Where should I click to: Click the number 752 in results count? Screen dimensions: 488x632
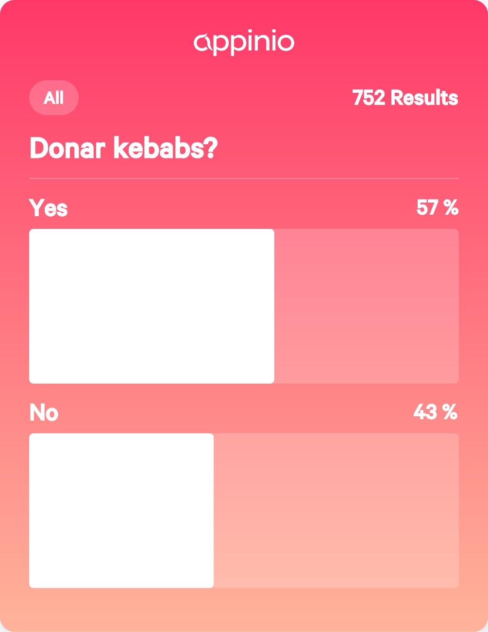(369, 98)
